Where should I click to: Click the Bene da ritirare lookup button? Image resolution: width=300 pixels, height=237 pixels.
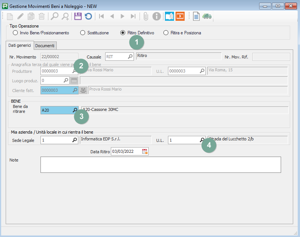[x=75, y=110]
